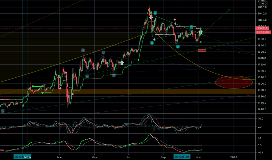Click the Sep label on the time axis

click(163, 157)
